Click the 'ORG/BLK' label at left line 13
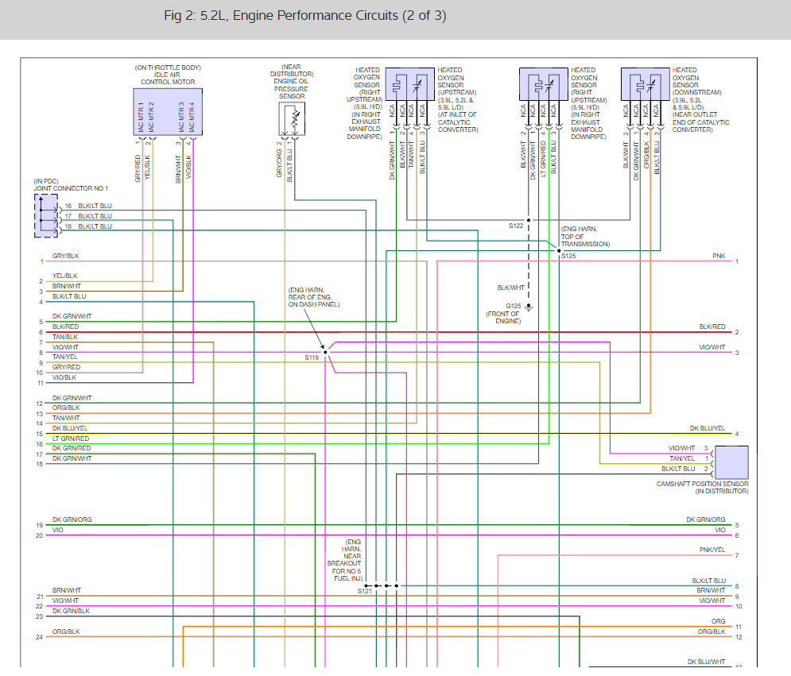 pyautogui.click(x=66, y=408)
